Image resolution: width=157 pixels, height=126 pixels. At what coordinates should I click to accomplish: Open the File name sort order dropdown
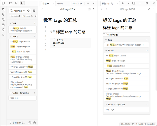pyautogui.click(x=29, y=16)
